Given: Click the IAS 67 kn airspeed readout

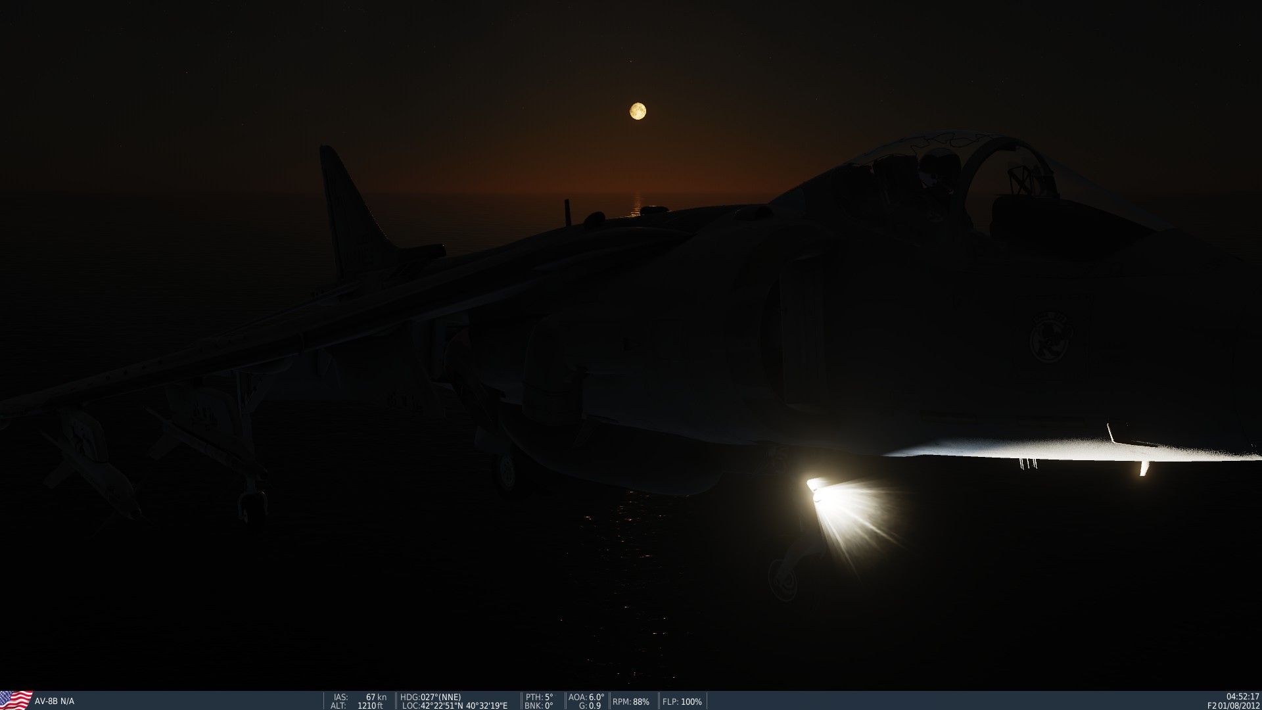Looking at the screenshot, I should point(360,697).
